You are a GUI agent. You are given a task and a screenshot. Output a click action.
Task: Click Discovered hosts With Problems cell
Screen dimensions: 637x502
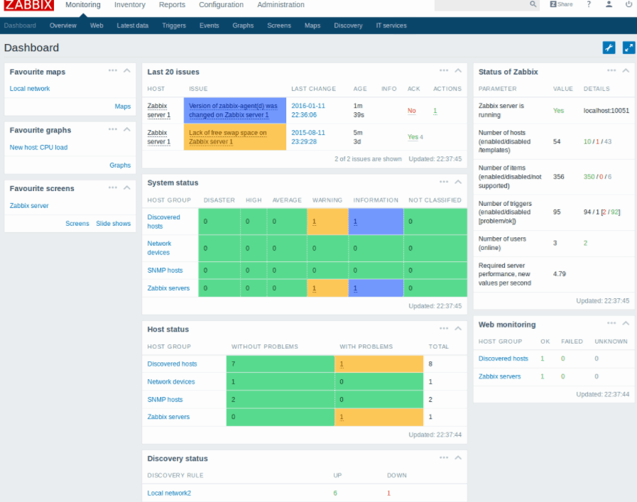(x=379, y=364)
